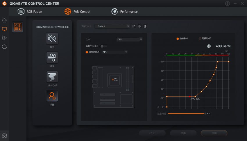Open the temperature source (温度測定点) dropdown
This screenshot has width=247, height=141.
click(x=114, y=52)
